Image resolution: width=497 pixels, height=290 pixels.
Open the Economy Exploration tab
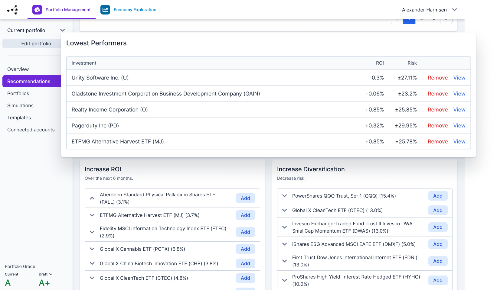coord(129,10)
